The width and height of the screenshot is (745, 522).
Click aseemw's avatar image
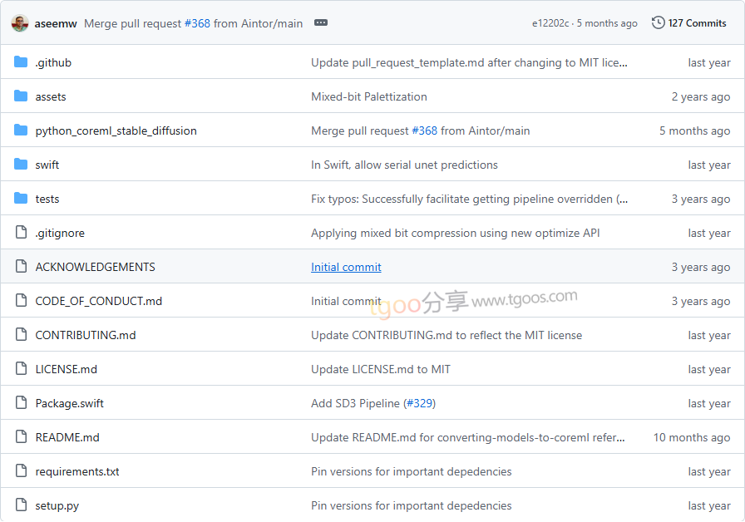[x=20, y=23]
